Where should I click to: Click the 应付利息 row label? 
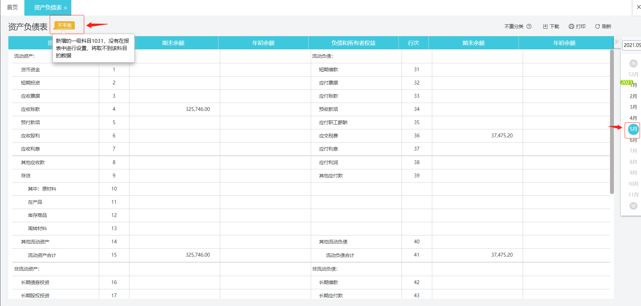coord(329,149)
